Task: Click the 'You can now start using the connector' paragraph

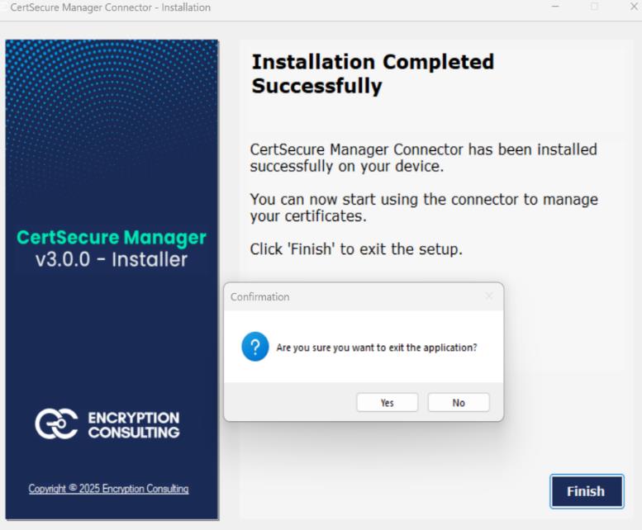Action: click(424, 208)
